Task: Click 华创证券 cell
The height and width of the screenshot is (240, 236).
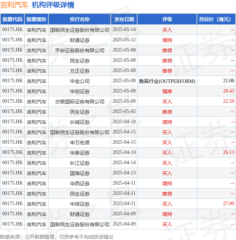Action: [x=80, y=91]
